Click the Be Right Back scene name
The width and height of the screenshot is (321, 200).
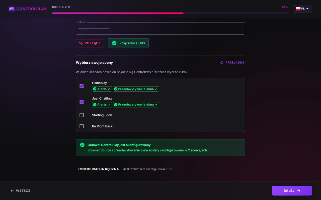point(102,126)
